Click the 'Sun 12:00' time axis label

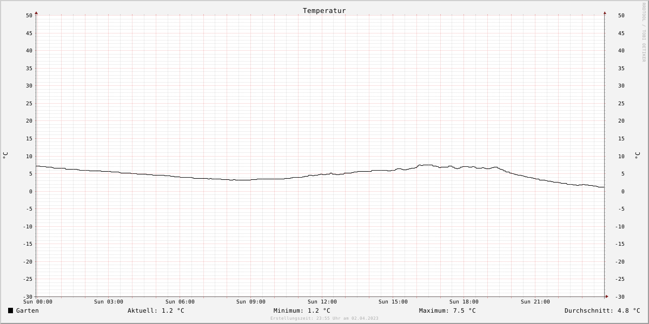tap(322, 302)
